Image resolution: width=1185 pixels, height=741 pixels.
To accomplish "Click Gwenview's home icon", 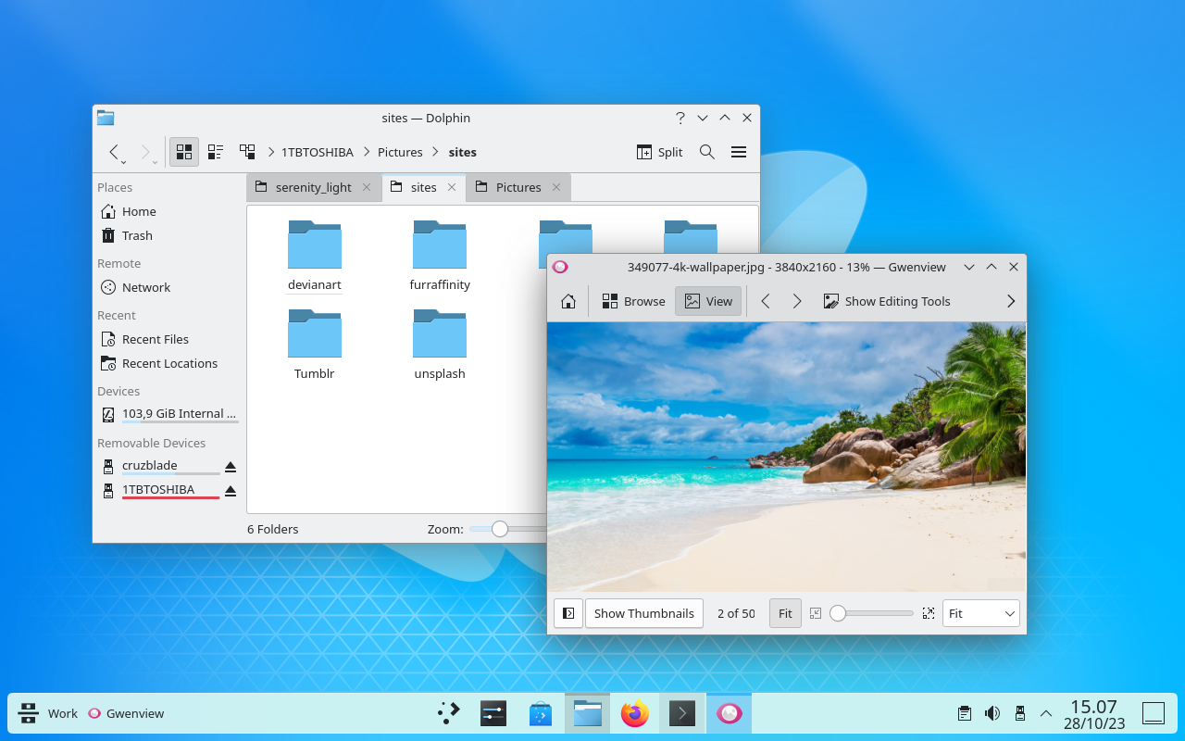I will pyautogui.click(x=568, y=301).
